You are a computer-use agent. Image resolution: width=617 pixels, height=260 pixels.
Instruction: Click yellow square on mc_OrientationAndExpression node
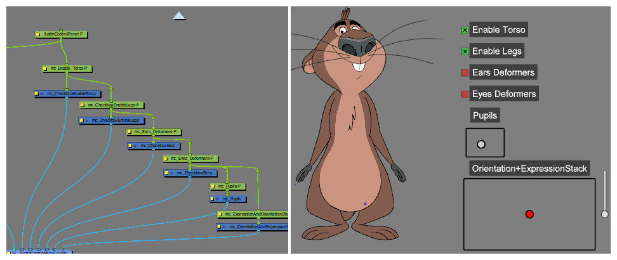(x=220, y=227)
